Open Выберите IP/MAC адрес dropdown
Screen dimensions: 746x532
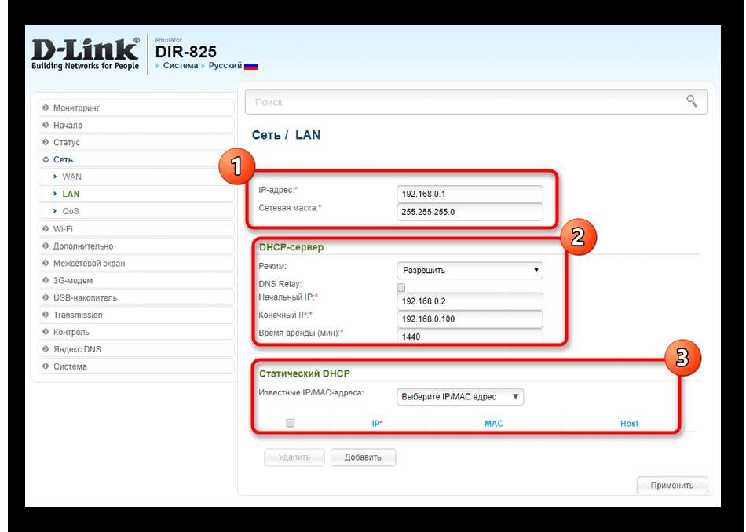(x=460, y=396)
